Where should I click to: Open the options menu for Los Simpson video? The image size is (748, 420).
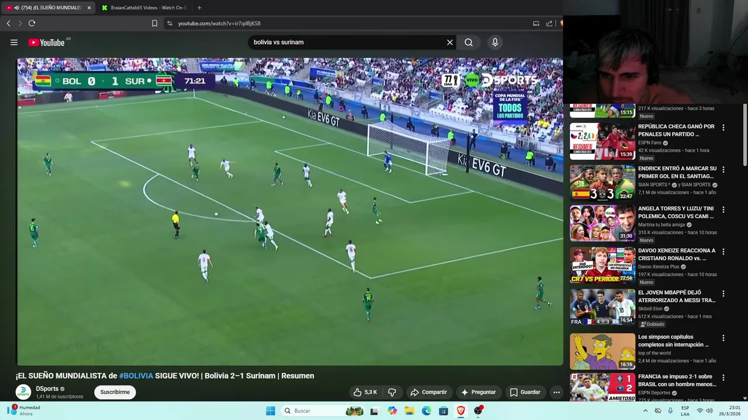click(723, 338)
